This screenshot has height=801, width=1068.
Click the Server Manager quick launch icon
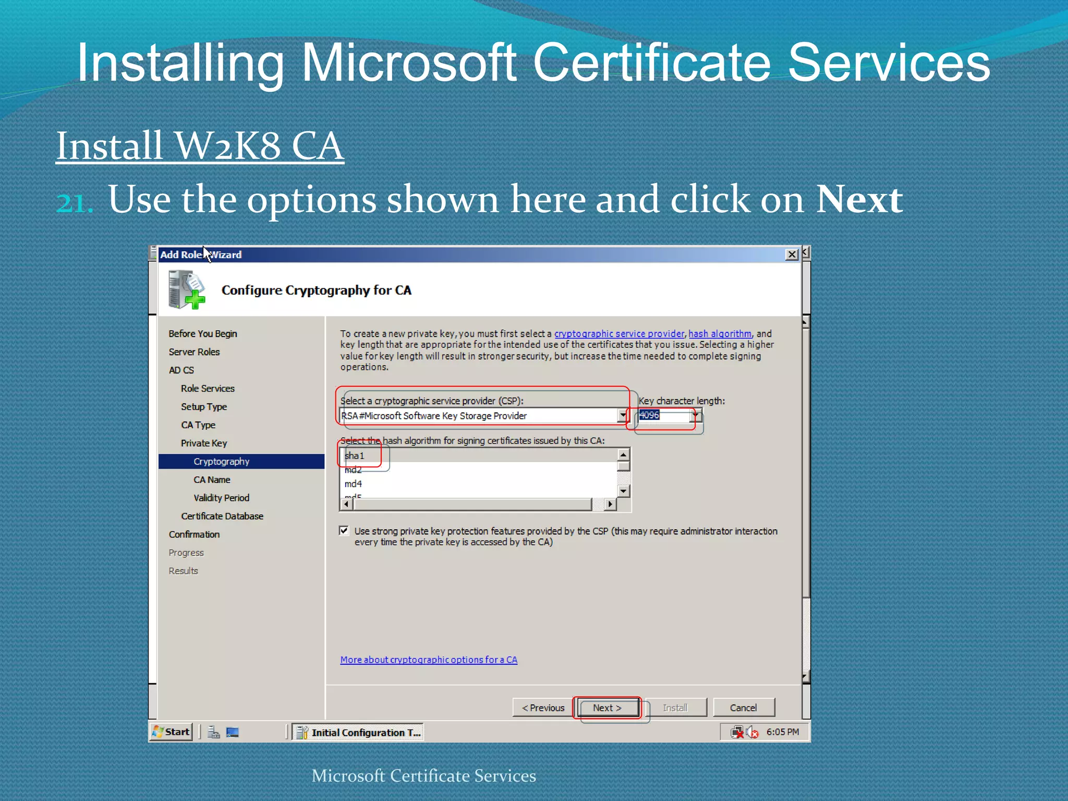(x=213, y=732)
